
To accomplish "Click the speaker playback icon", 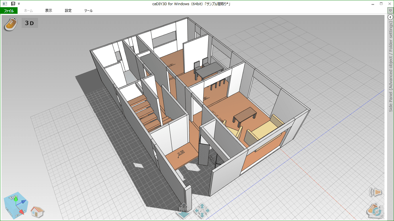I will point(376,192).
